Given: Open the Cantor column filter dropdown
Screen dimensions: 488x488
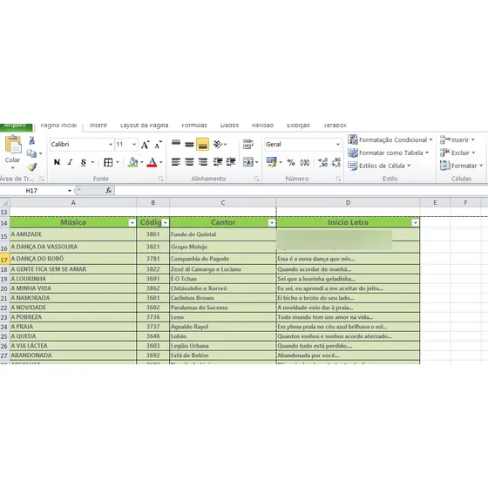Looking at the screenshot, I should [x=272, y=223].
